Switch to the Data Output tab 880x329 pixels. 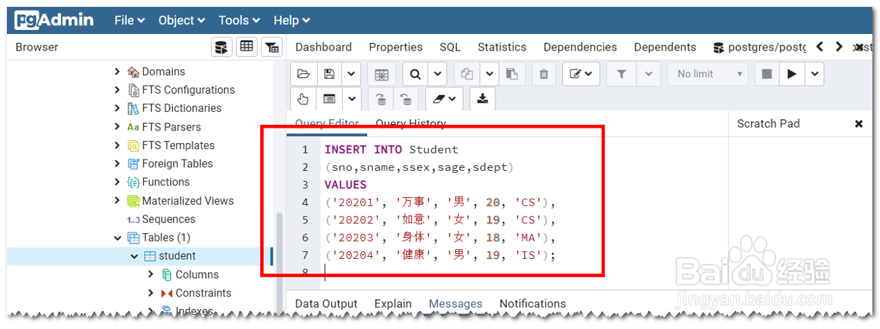(x=326, y=303)
